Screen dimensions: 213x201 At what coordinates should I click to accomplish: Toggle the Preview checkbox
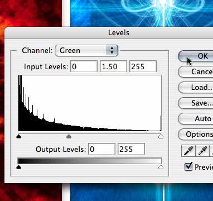[188, 167]
